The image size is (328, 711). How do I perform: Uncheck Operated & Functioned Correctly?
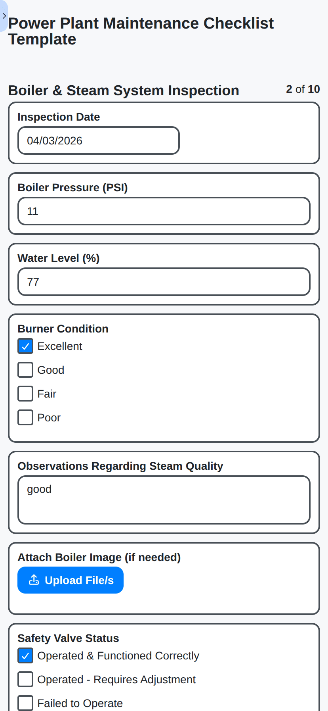[x=25, y=655]
